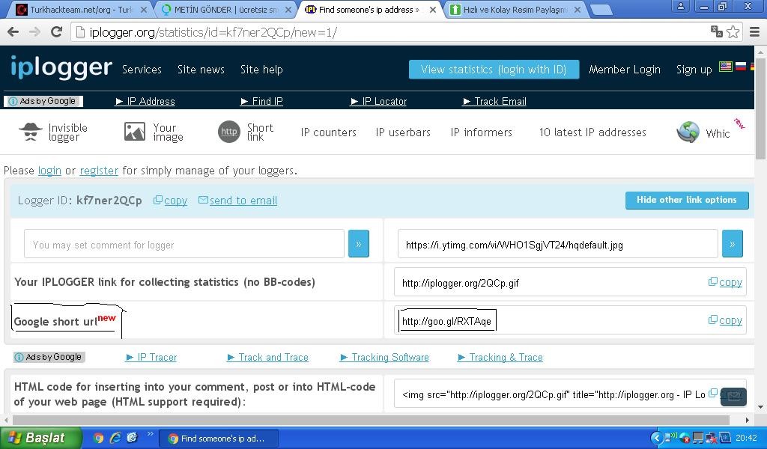Open the IP Address ad link
This screenshot has width=767, height=449.
click(145, 101)
